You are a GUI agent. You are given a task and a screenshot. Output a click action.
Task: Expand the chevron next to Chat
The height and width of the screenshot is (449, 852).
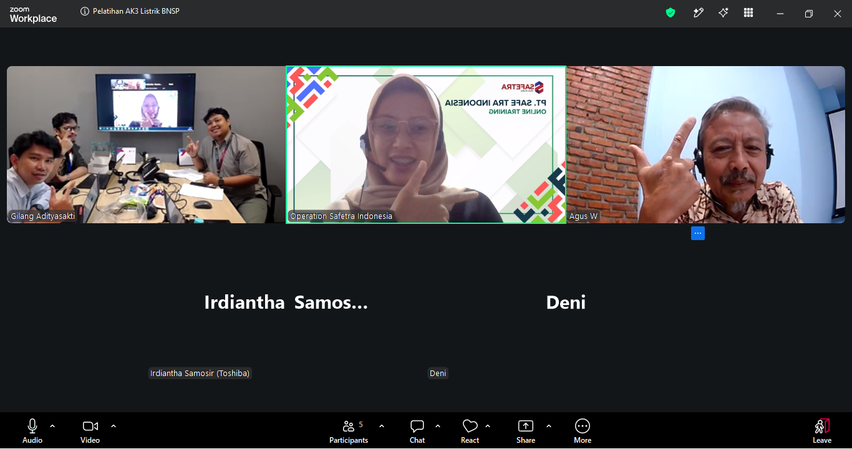(x=438, y=427)
